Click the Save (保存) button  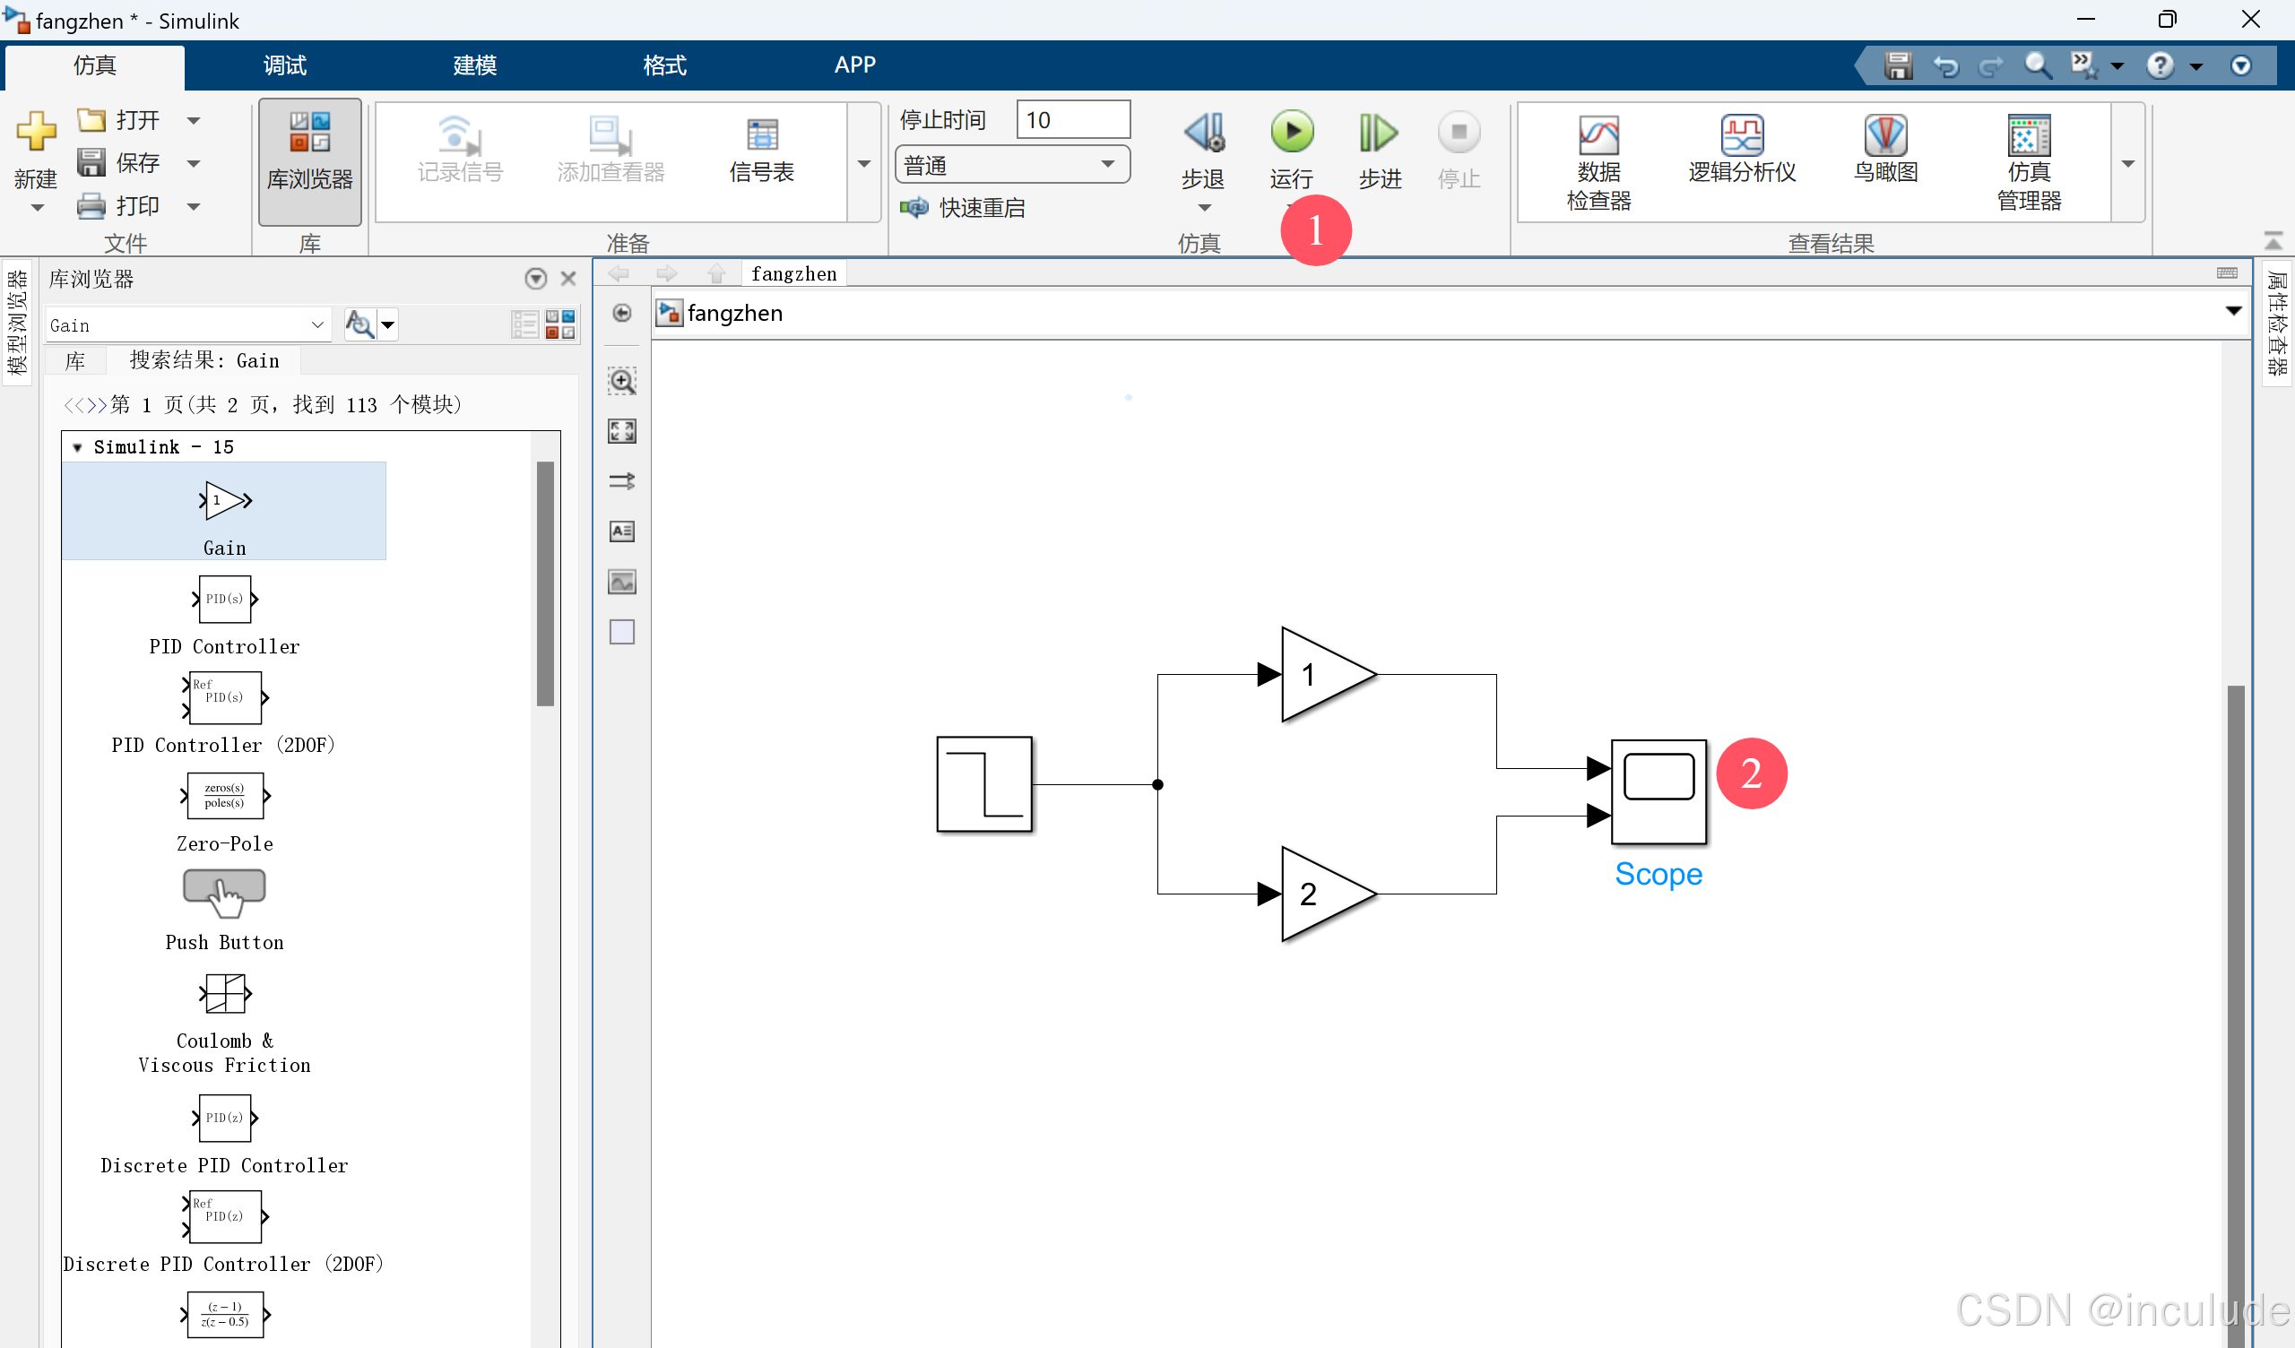[x=120, y=163]
